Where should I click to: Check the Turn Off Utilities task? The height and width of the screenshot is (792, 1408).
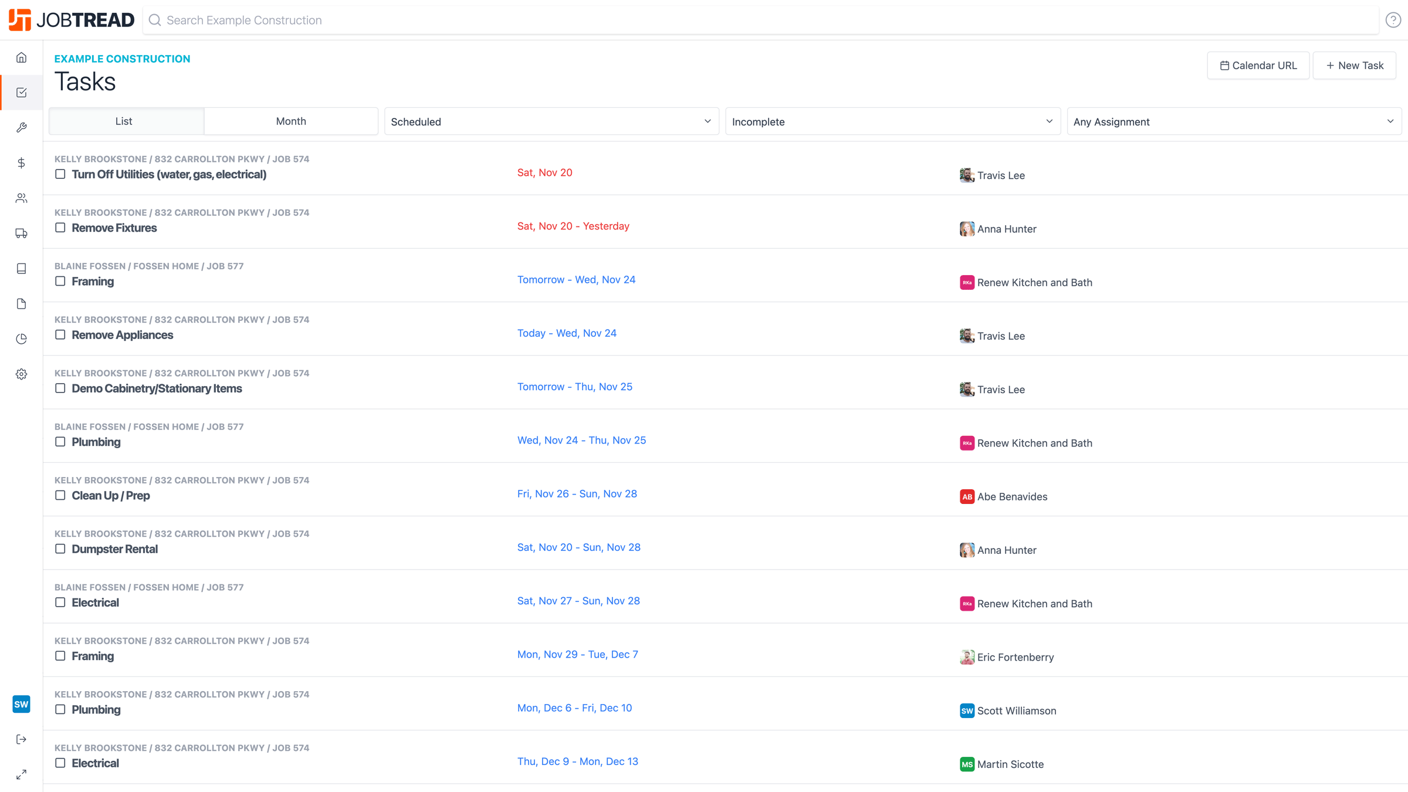pos(60,174)
